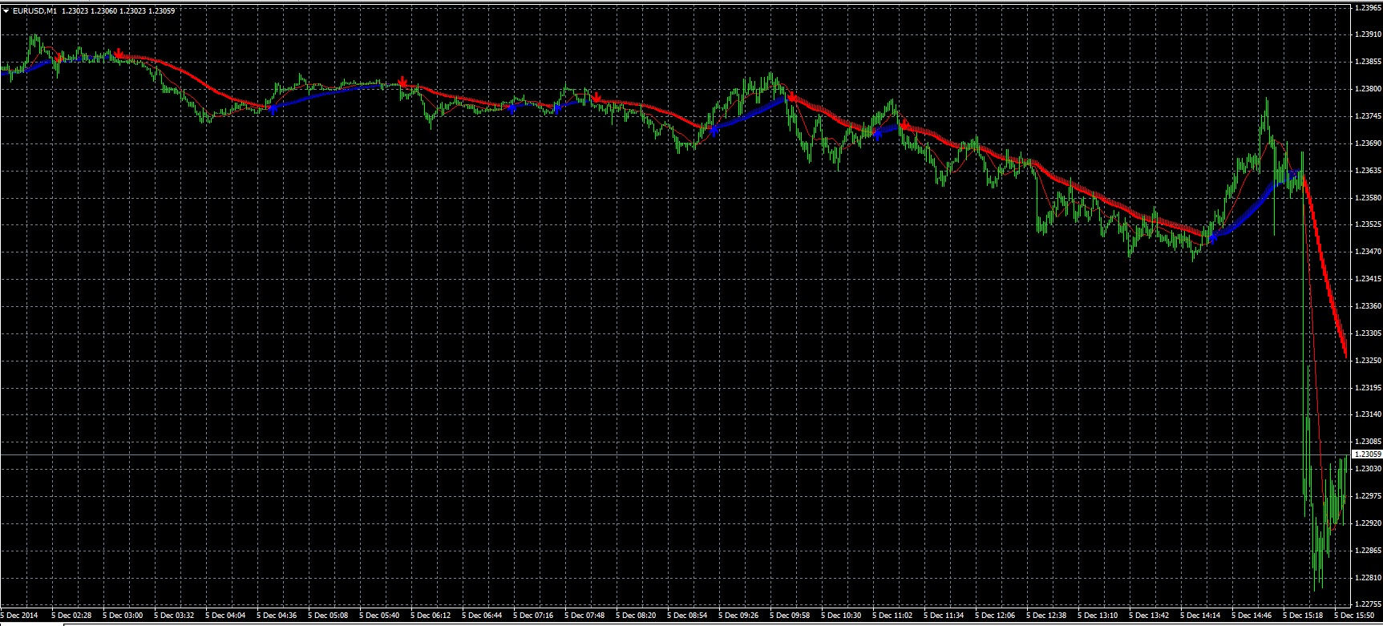The height and width of the screenshot is (626, 1383).
Task: Select the blue up arrow near 07:16
Action: (556, 108)
